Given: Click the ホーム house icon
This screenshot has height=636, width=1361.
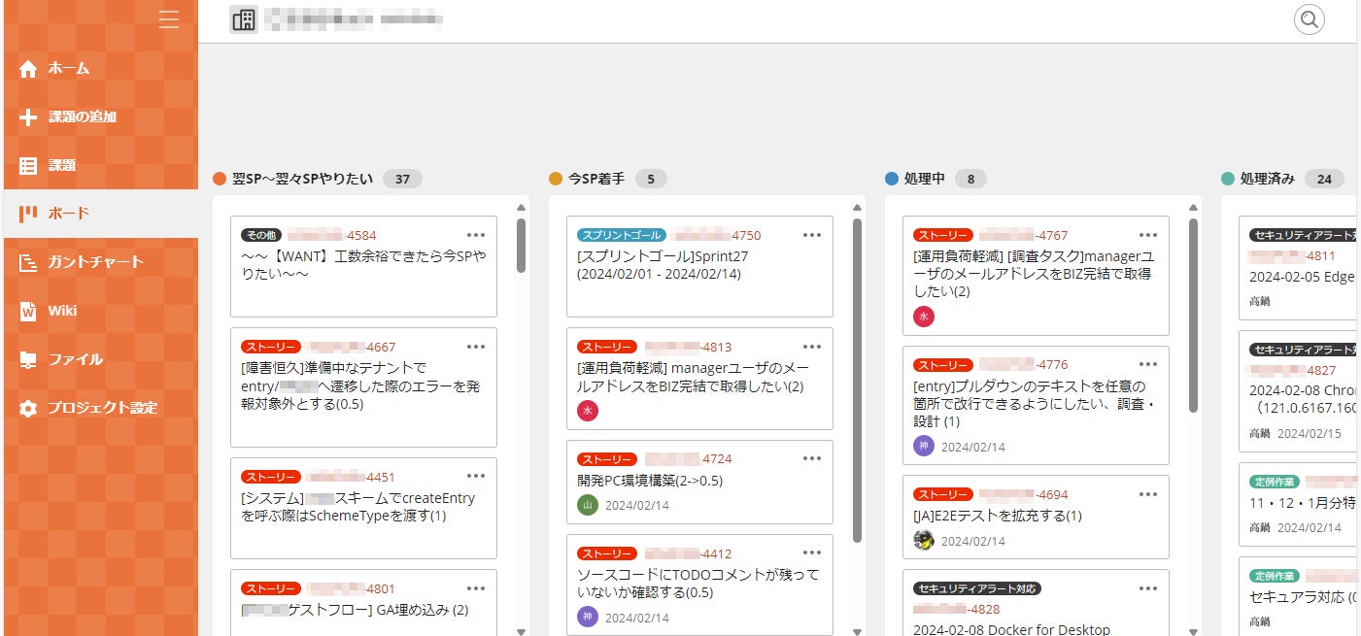Looking at the screenshot, I should click(28, 68).
